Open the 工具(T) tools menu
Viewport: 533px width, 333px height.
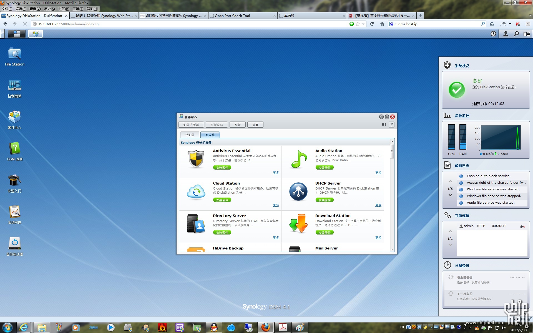(x=78, y=9)
